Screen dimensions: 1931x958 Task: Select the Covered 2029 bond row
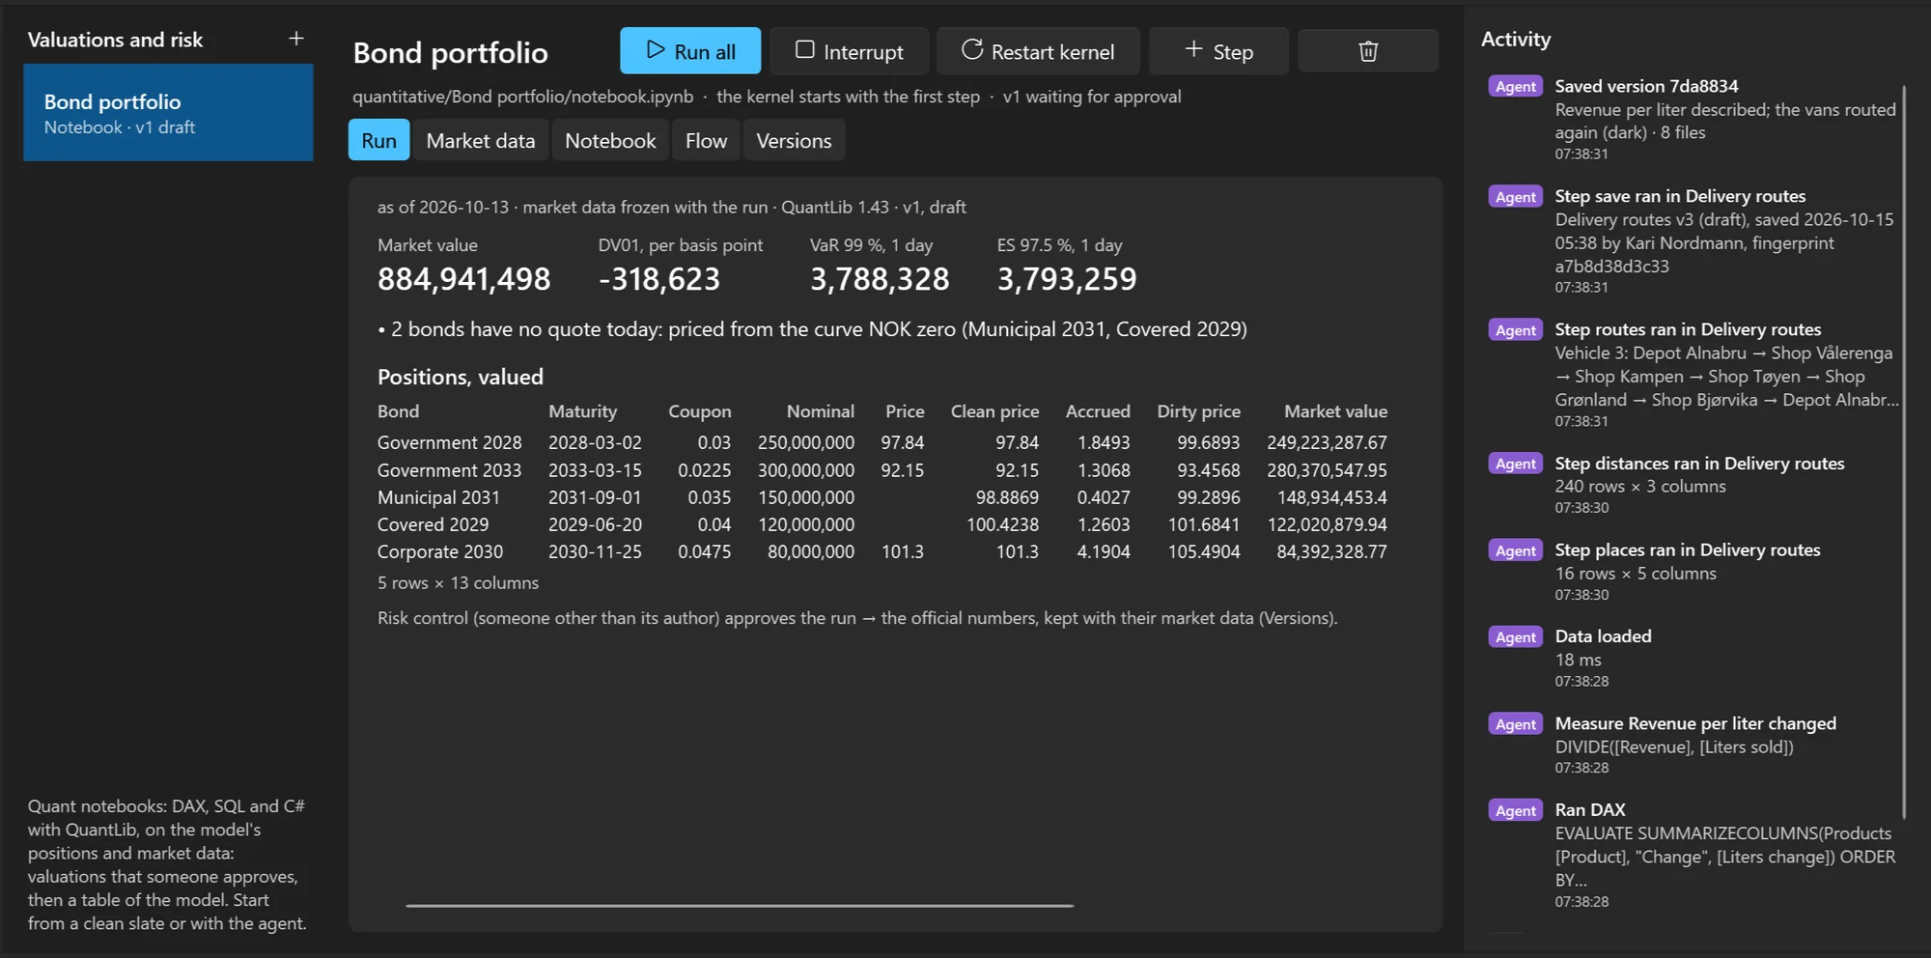tap(882, 524)
